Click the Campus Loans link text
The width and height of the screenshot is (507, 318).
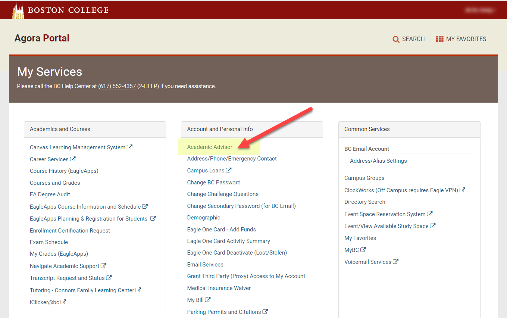tap(206, 171)
